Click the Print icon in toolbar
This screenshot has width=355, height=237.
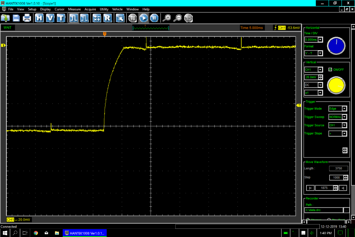(x=27, y=18)
